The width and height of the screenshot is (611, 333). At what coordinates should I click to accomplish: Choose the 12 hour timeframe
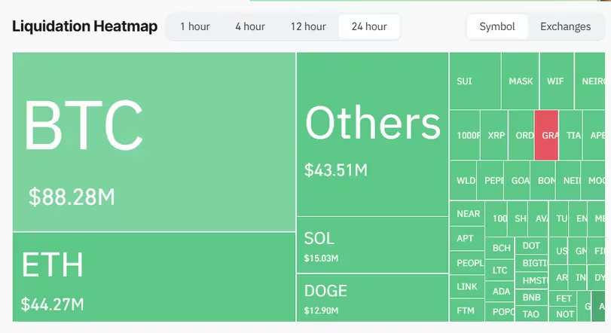click(307, 26)
